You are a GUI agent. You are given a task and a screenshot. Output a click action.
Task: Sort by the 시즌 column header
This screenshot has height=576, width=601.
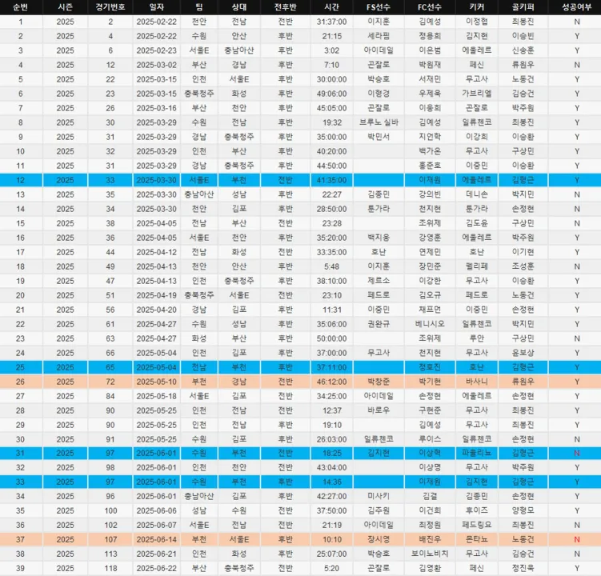point(65,7)
